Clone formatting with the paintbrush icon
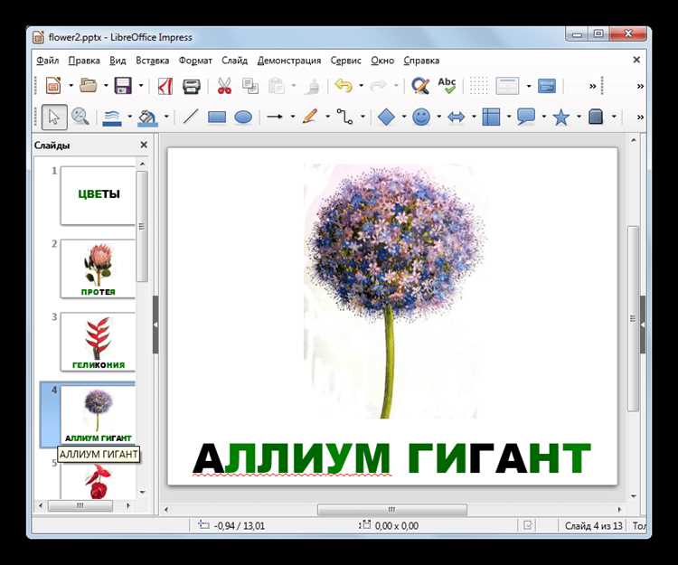Viewport: 678px width, 565px height. pyautogui.click(x=312, y=86)
